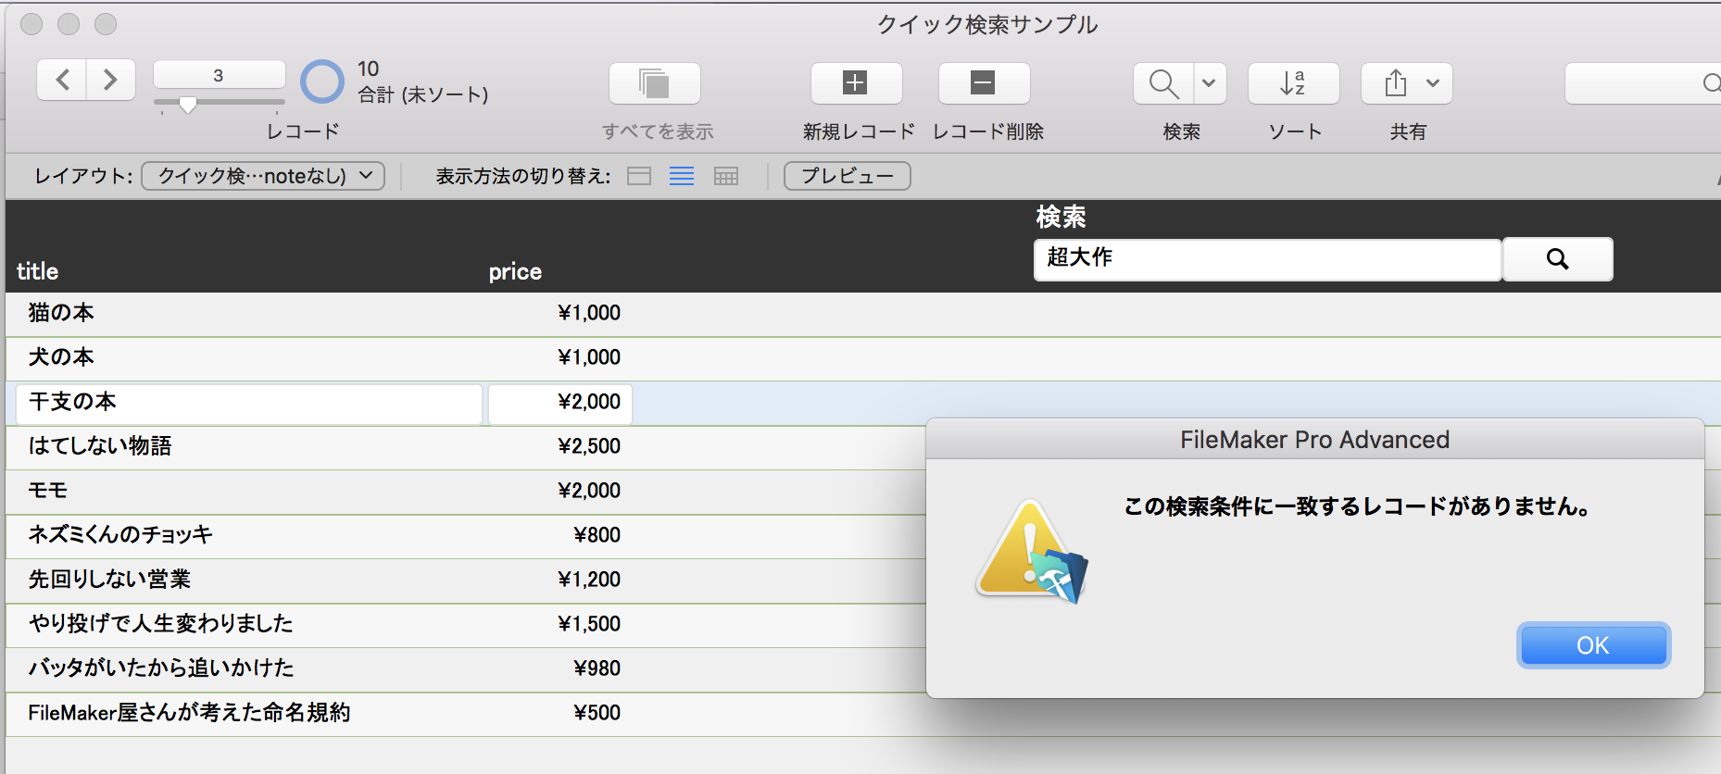This screenshot has height=774, width=1721.
Task: Select 先回りしない営業 title
Action: pyautogui.click(x=109, y=580)
